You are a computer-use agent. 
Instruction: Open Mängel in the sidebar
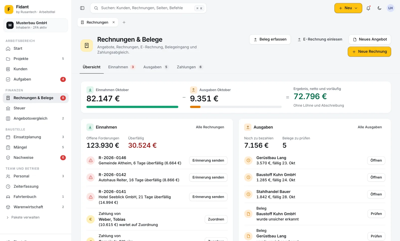pos(36,147)
